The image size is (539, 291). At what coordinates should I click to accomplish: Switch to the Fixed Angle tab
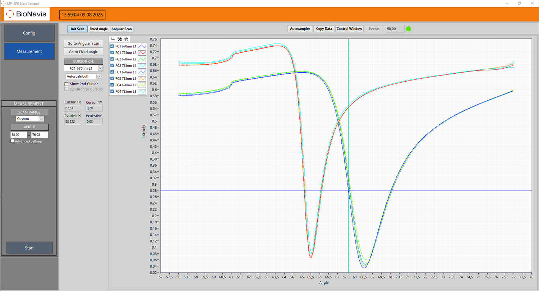click(x=99, y=29)
